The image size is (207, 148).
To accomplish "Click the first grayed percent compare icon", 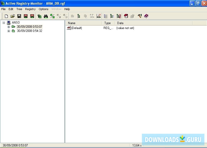I will click(59, 16).
